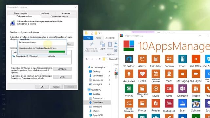The image size is (210, 118).
Task: Select Questo PC in navigation tree
Action: coord(94,89)
